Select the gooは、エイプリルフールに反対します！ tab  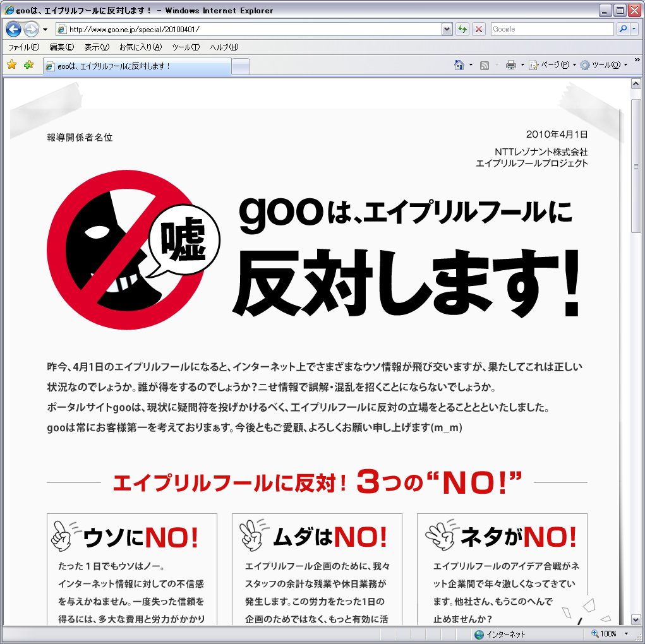coord(137,66)
